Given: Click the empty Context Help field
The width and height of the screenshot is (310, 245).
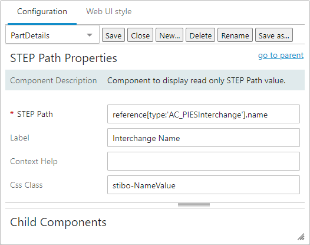Looking at the screenshot, I should pos(203,161).
